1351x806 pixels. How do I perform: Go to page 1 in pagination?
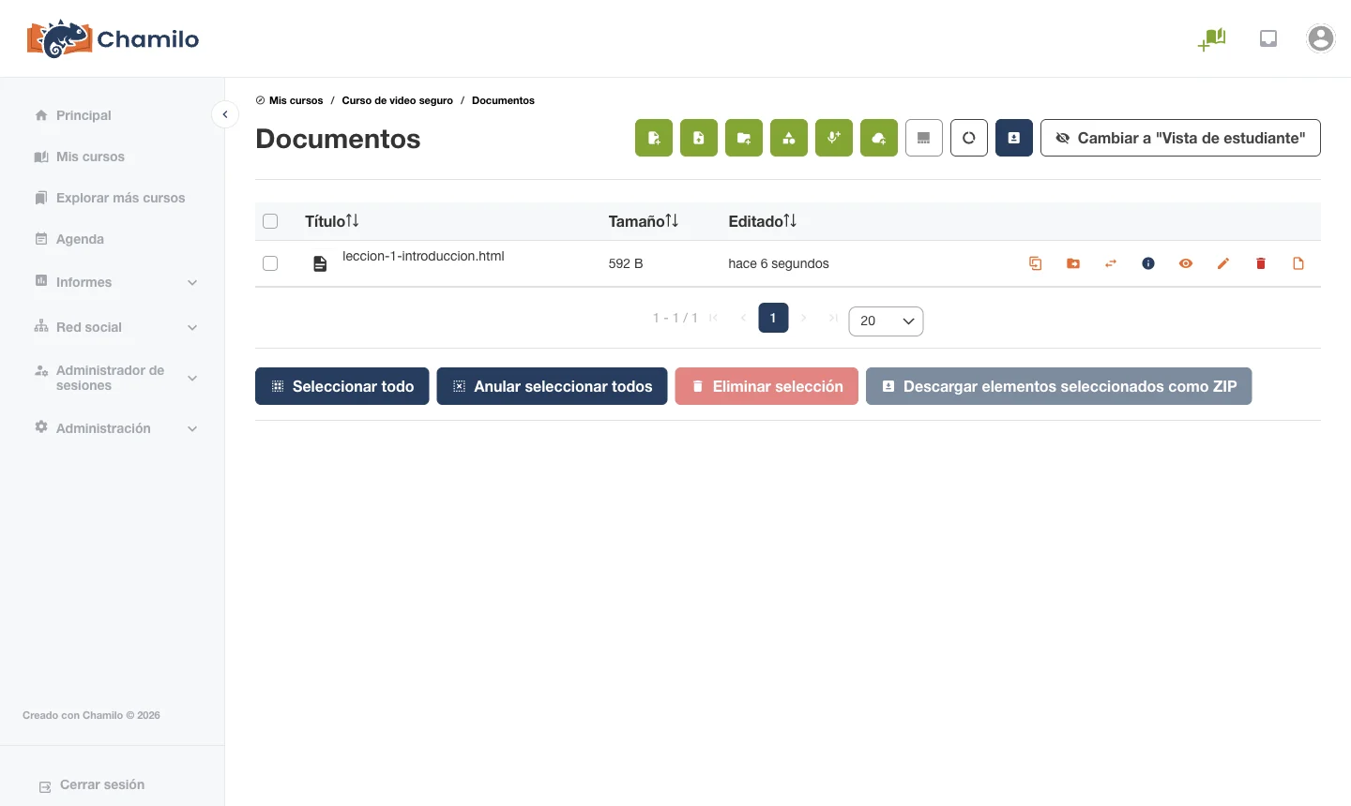pos(773,318)
